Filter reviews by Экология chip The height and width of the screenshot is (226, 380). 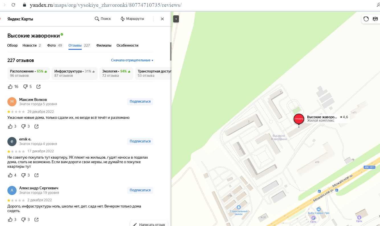point(116,73)
